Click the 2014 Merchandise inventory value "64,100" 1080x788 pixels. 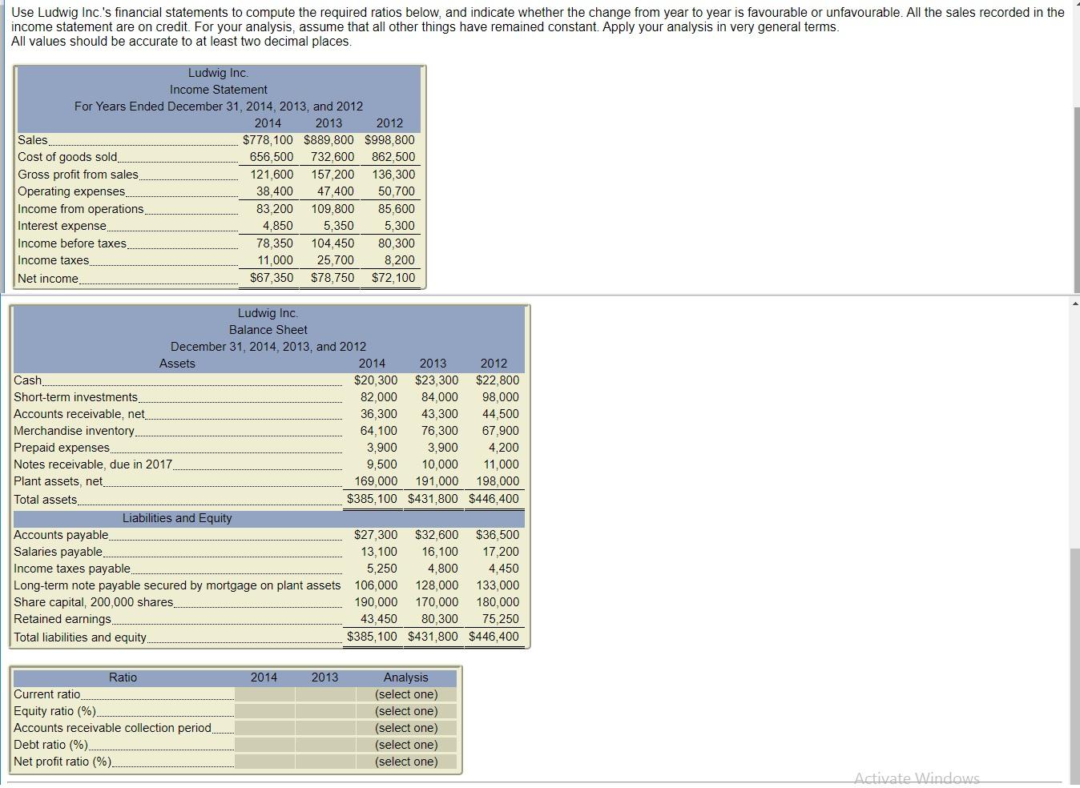(x=379, y=431)
